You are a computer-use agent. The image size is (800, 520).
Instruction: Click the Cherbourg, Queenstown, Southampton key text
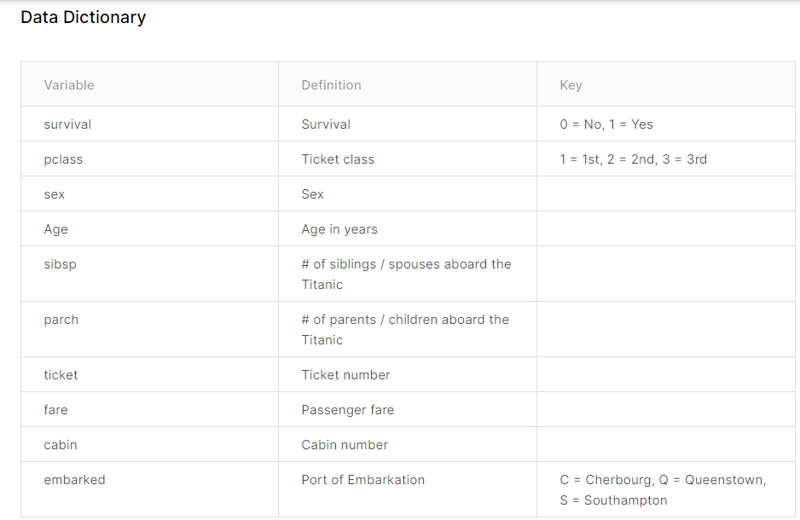(663, 490)
